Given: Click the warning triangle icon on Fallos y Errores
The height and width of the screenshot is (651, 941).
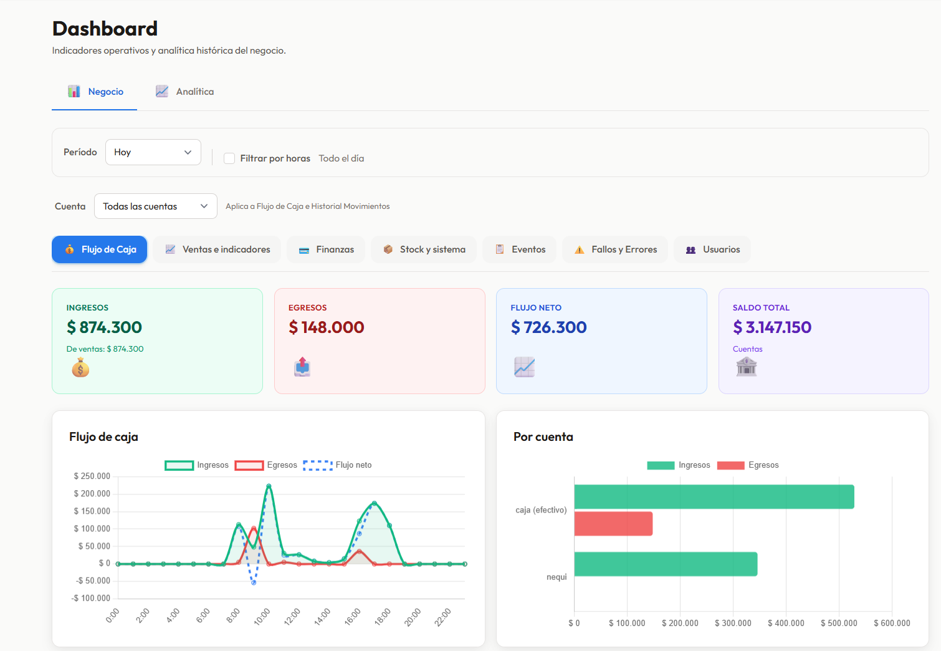Looking at the screenshot, I should 580,249.
